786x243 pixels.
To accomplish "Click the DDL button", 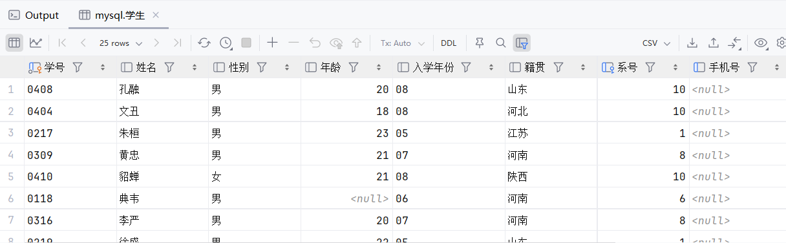I will click(449, 43).
